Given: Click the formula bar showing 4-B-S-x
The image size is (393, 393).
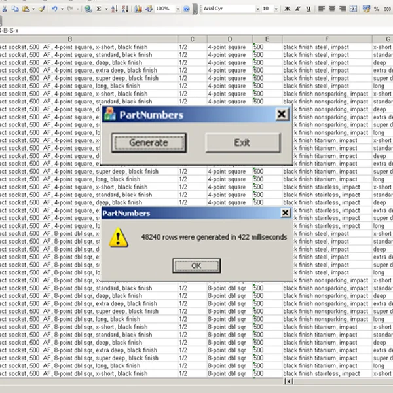Looking at the screenshot, I should pos(196,31).
